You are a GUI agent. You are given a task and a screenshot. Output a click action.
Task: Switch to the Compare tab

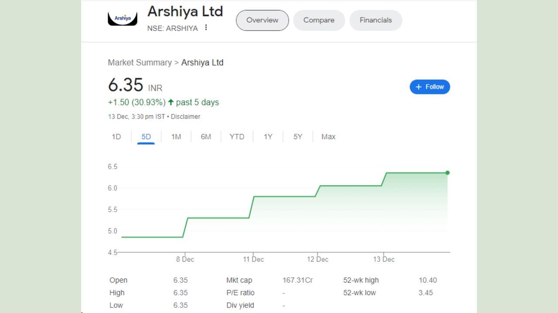[x=319, y=20]
